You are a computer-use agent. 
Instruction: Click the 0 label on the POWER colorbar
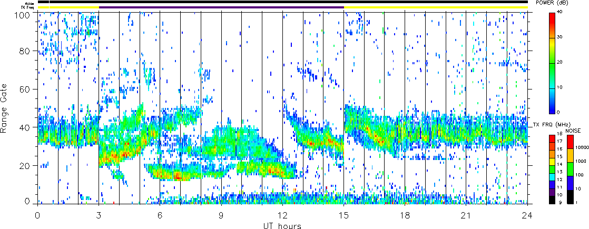tap(558, 112)
